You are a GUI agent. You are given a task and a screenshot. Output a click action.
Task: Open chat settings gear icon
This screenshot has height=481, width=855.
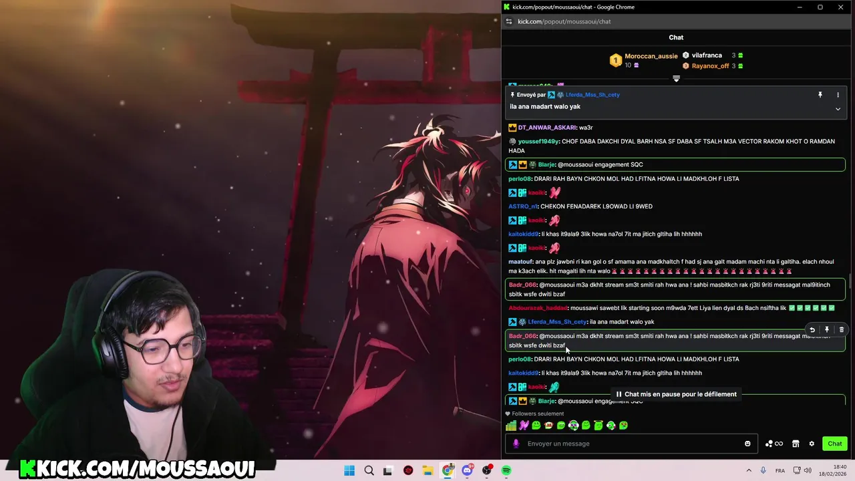pyautogui.click(x=812, y=444)
